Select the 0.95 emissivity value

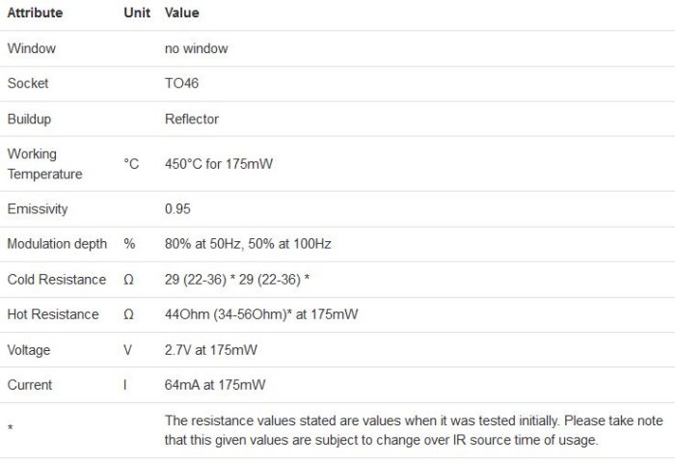(x=178, y=209)
